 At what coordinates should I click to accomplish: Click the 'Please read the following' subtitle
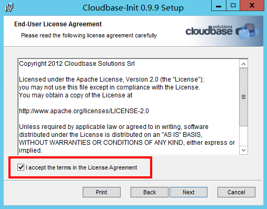(89, 35)
